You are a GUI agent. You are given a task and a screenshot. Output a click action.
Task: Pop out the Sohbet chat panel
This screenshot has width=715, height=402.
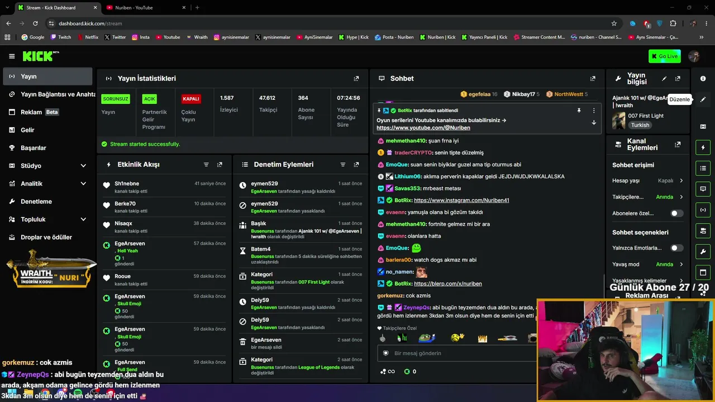(593, 79)
